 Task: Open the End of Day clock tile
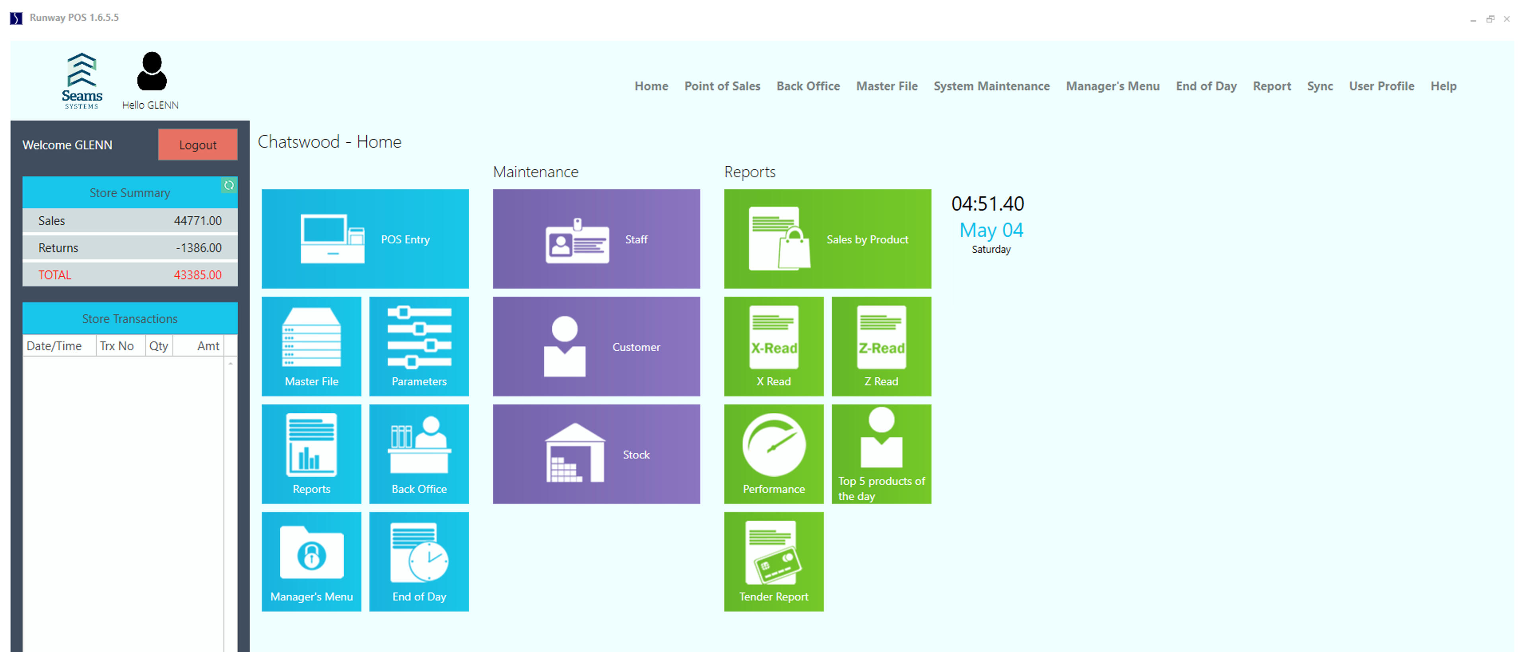(418, 561)
